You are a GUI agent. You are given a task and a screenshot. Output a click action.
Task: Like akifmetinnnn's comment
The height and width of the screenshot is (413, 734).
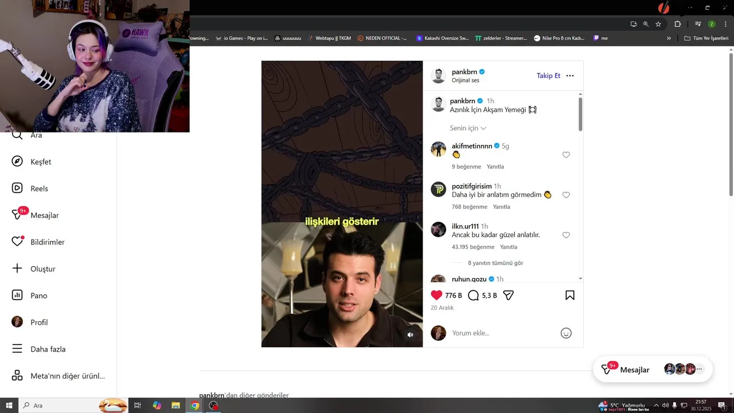[x=566, y=155]
